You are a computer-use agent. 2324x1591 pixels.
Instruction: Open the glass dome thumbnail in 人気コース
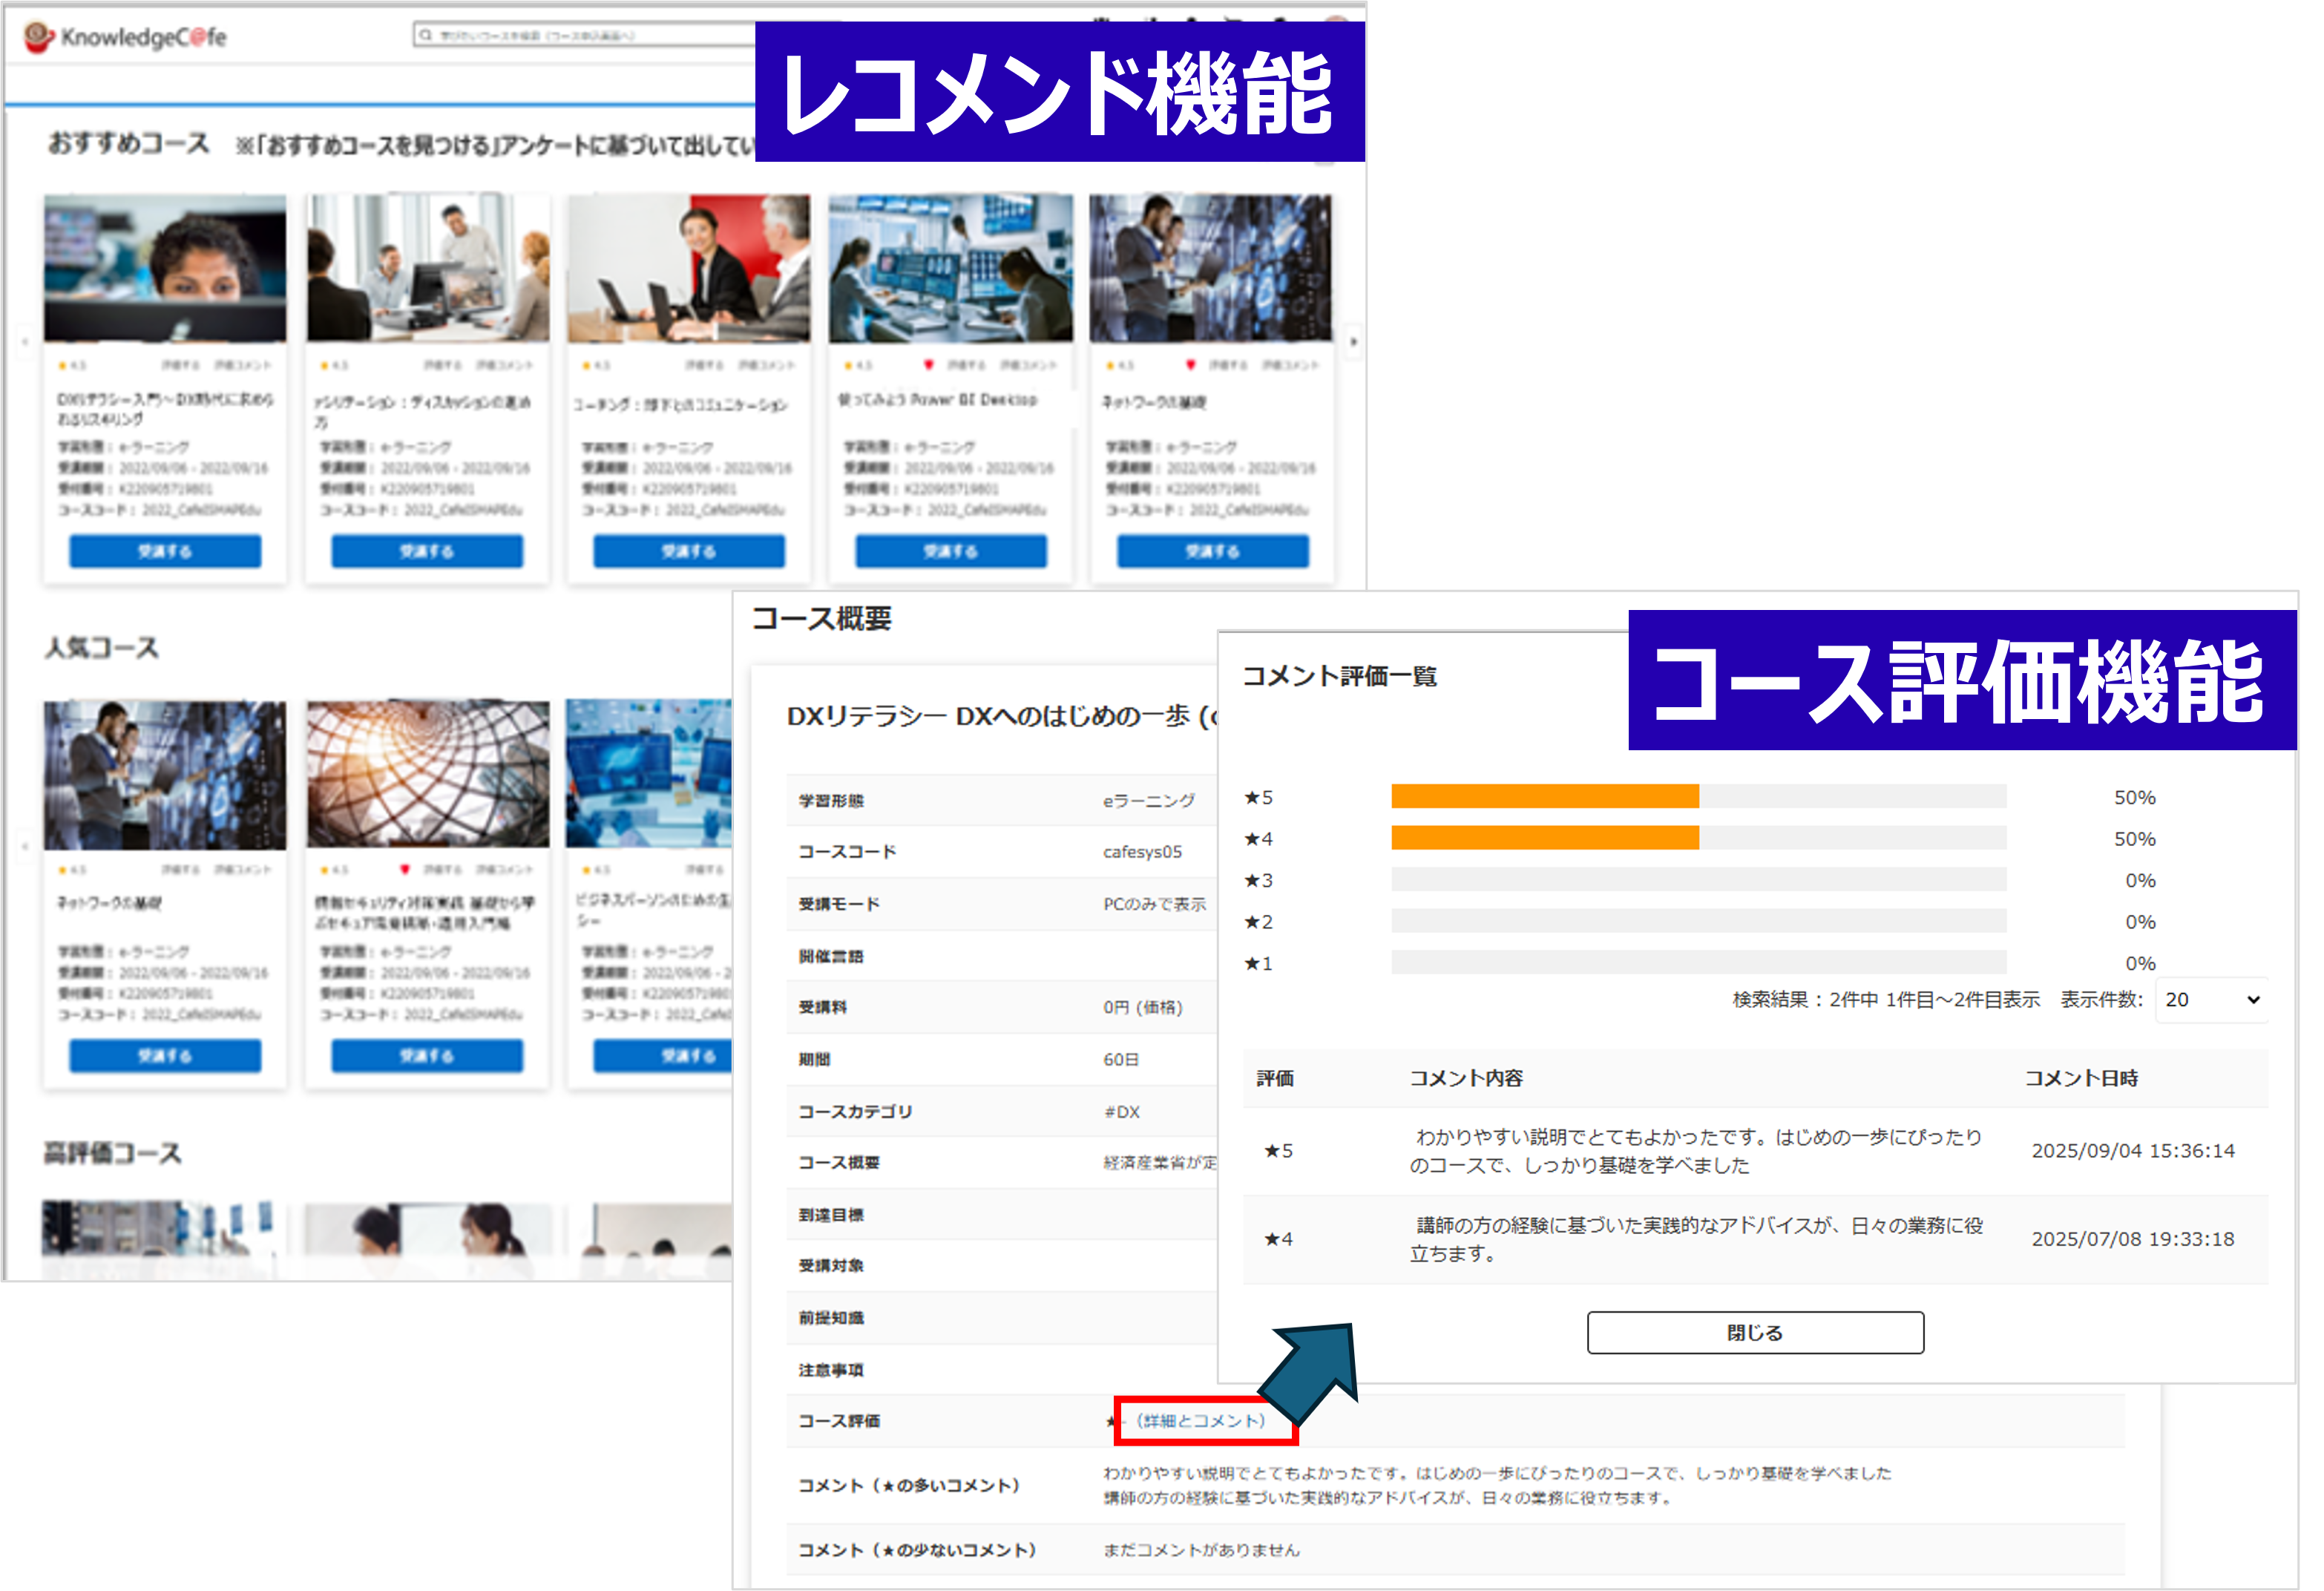tap(427, 774)
